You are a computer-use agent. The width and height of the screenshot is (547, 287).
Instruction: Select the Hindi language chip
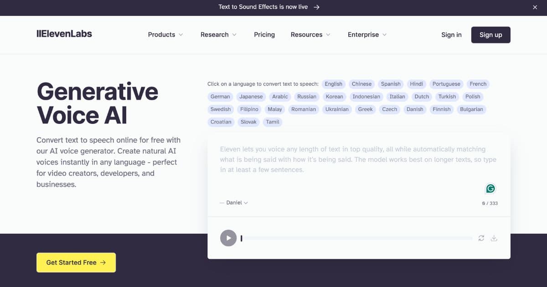point(417,84)
